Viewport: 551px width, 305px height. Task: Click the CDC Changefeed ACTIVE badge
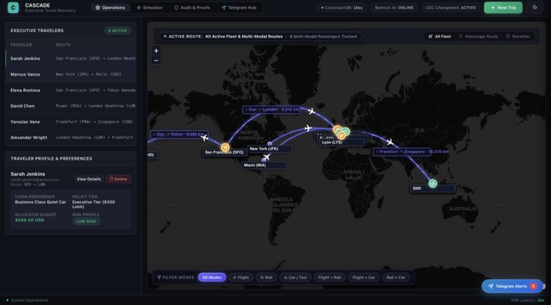[451, 8]
